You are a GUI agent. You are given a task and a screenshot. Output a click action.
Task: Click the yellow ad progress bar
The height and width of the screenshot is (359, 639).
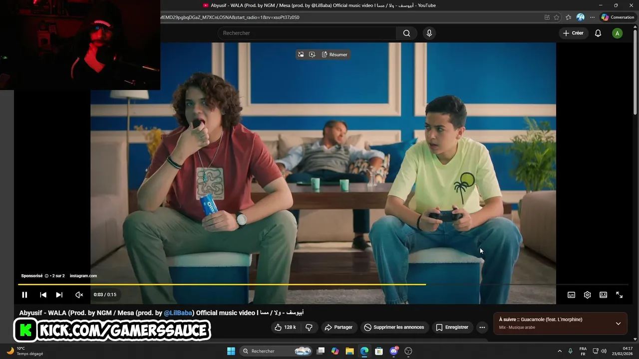222,285
